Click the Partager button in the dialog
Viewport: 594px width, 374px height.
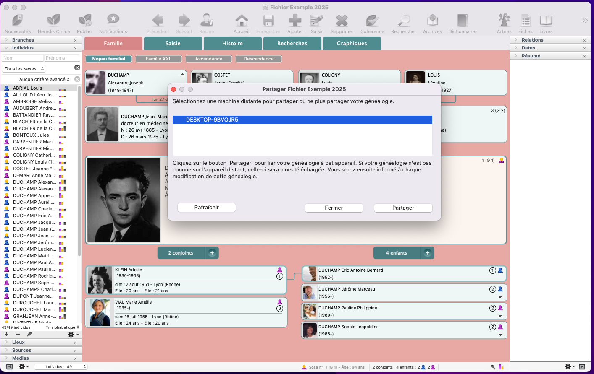pyautogui.click(x=403, y=208)
